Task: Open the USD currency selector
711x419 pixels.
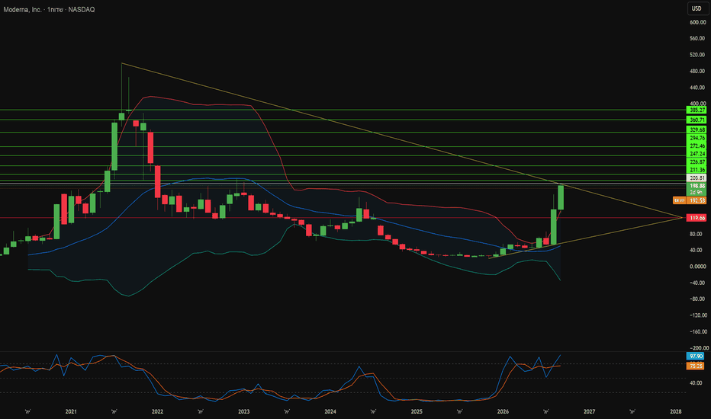Action: 697,8
